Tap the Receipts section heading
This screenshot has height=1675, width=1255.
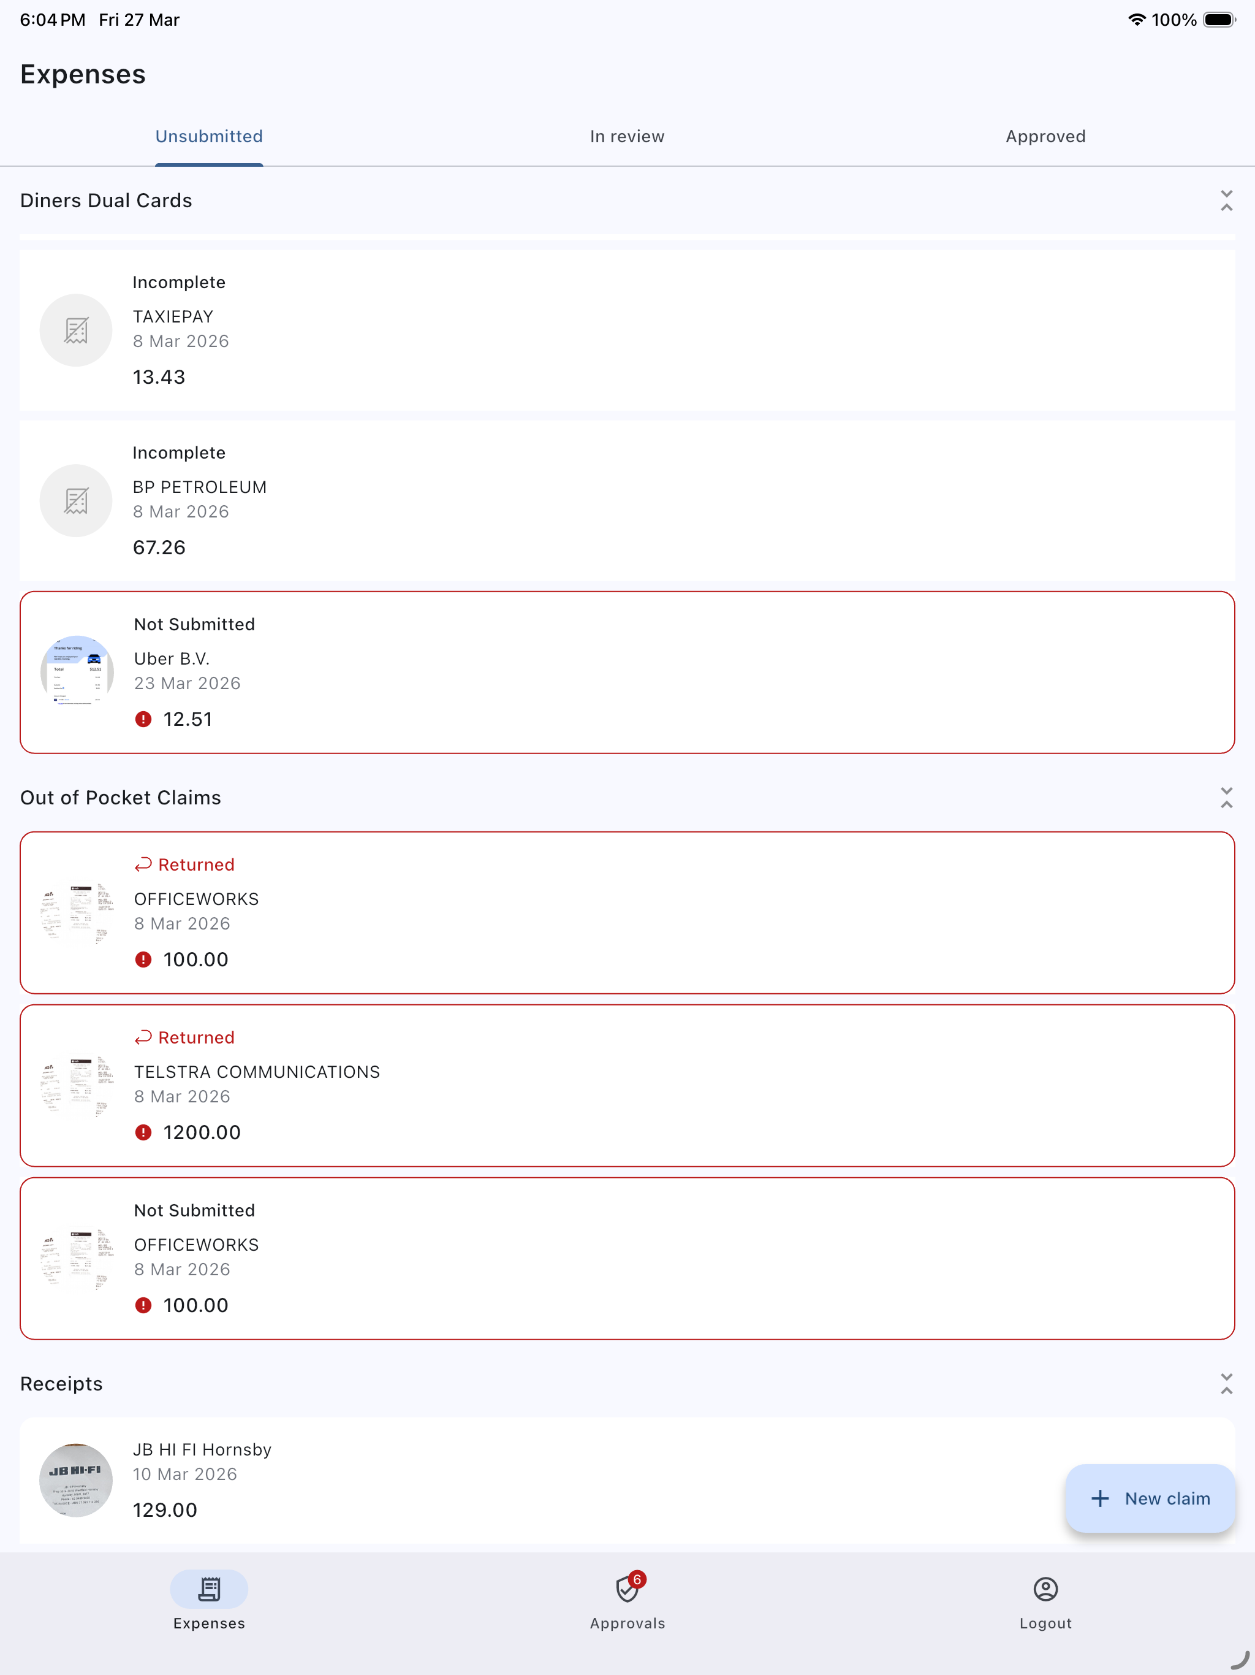tap(61, 1383)
